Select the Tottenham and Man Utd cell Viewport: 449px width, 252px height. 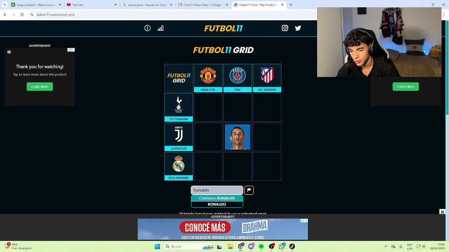click(208, 107)
